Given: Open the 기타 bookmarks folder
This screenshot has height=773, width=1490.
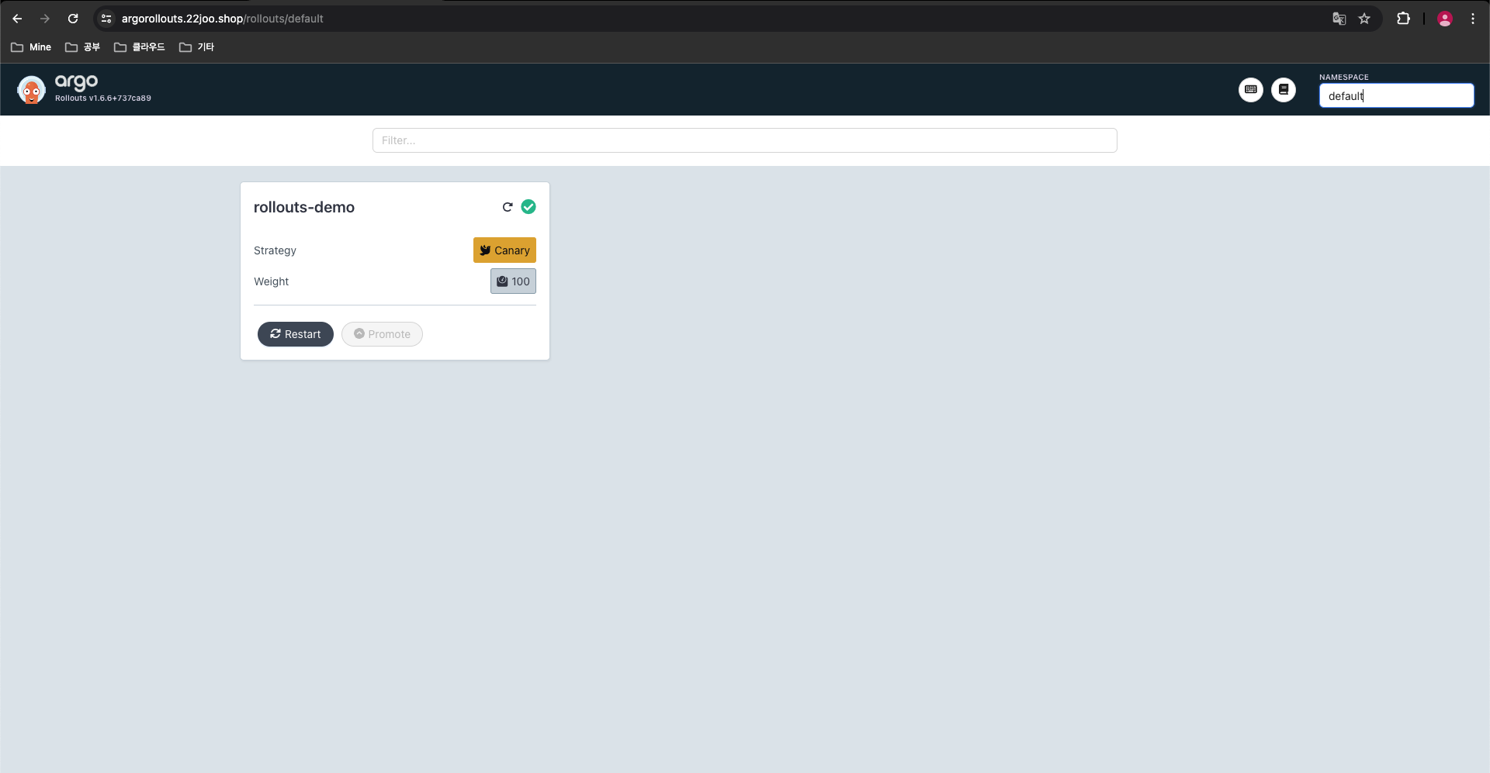Looking at the screenshot, I should point(197,47).
